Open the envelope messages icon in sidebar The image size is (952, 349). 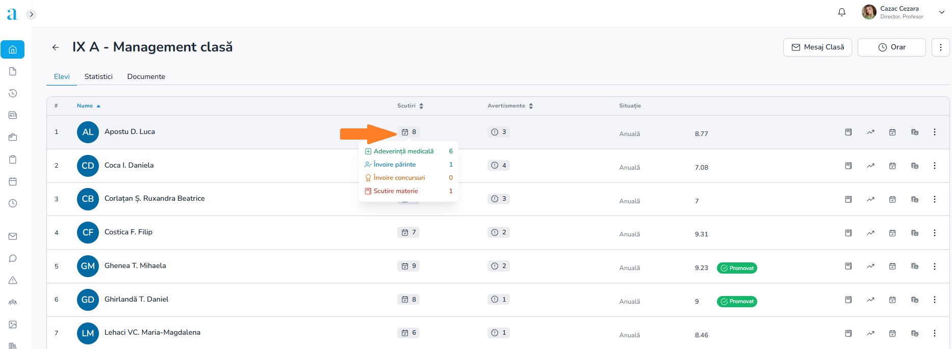click(13, 236)
